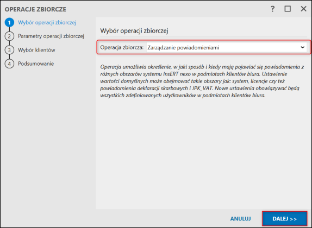Maximize the Operacje zbiorcze dialog
The height and width of the screenshot is (228, 312).
pos(288,9)
